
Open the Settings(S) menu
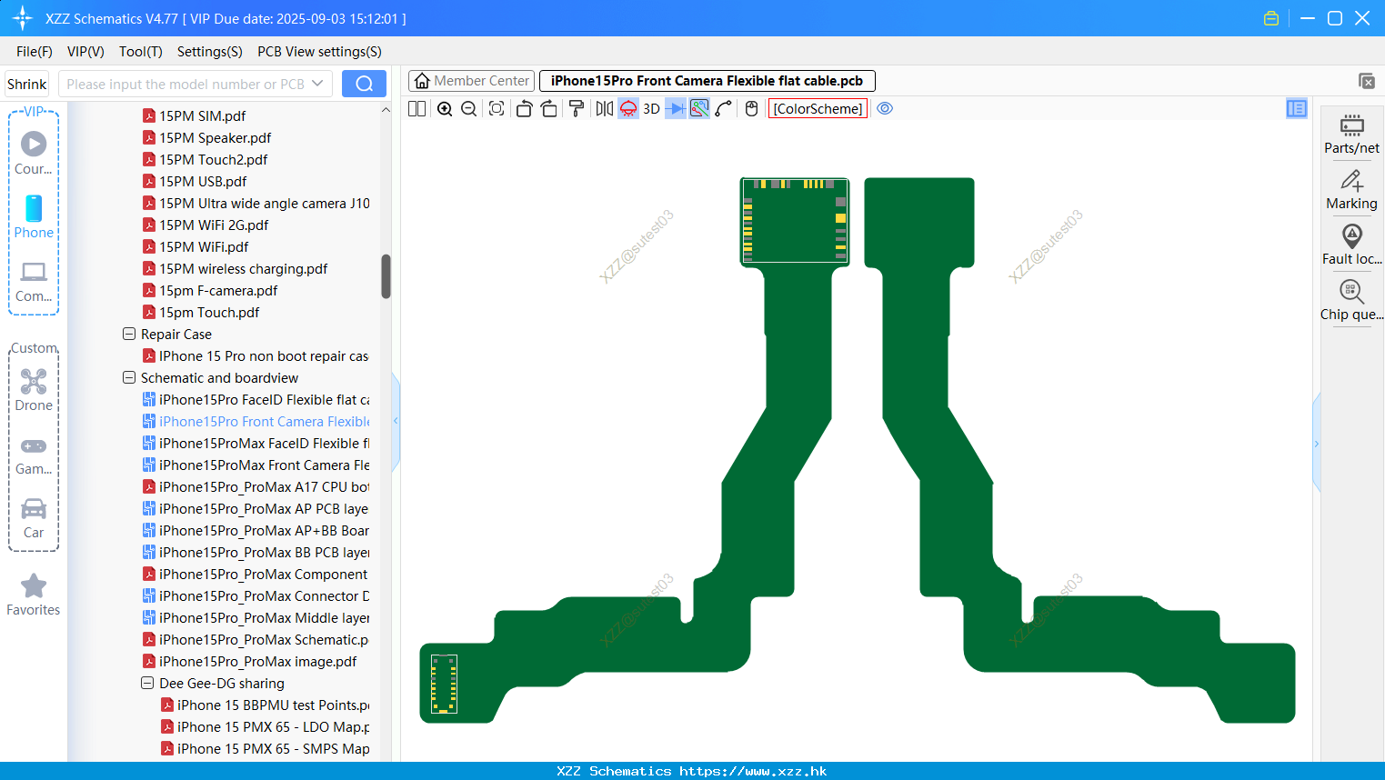(x=210, y=52)
